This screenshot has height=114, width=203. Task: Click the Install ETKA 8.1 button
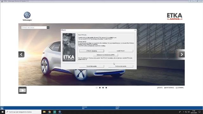pyautogui.click(x=121, y=51)
